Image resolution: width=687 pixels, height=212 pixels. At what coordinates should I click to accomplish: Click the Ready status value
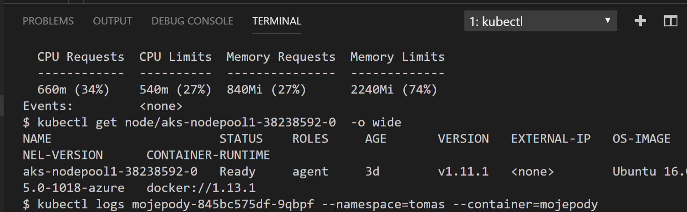pyautogui.click(x=238, y=172)
